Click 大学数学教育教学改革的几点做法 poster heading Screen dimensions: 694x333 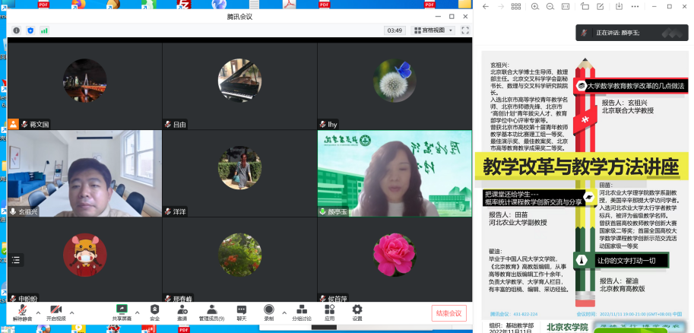635,86
